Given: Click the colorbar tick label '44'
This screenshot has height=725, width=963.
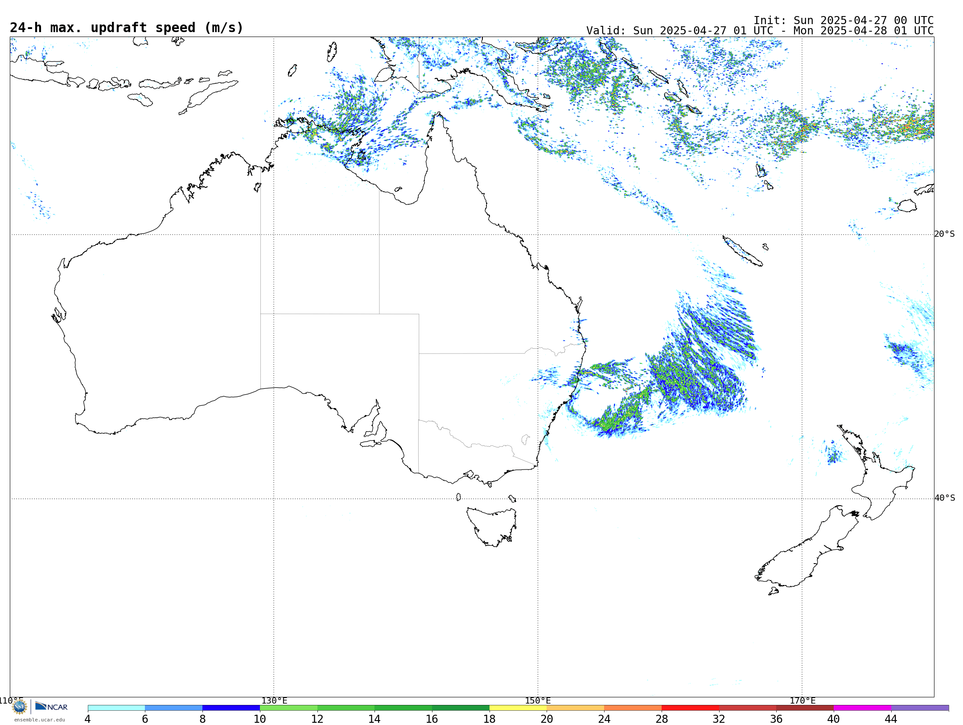Looking at the screenshot, I should (891, 719).
